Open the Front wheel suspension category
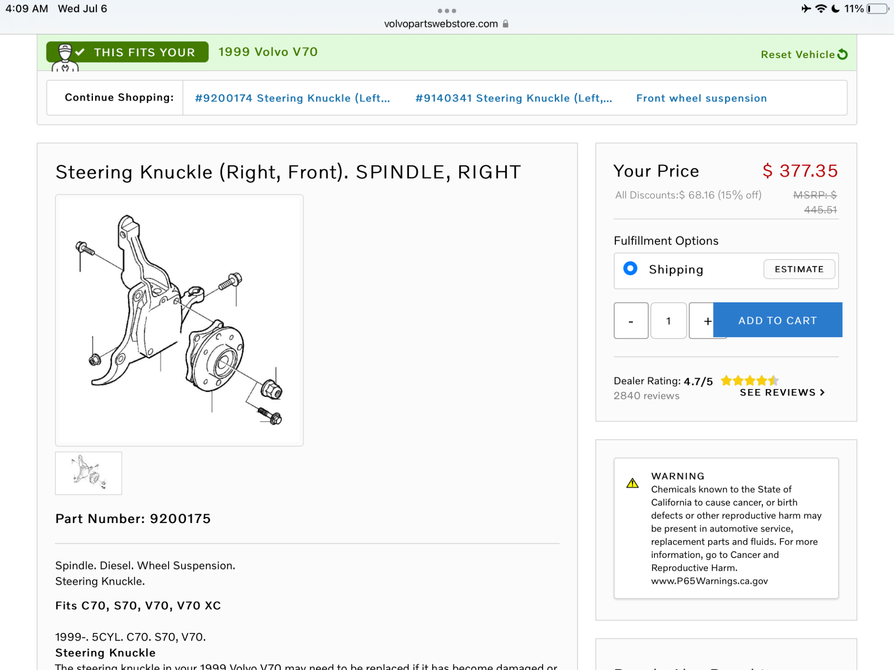The image size is (894, 670). point(701,98)
